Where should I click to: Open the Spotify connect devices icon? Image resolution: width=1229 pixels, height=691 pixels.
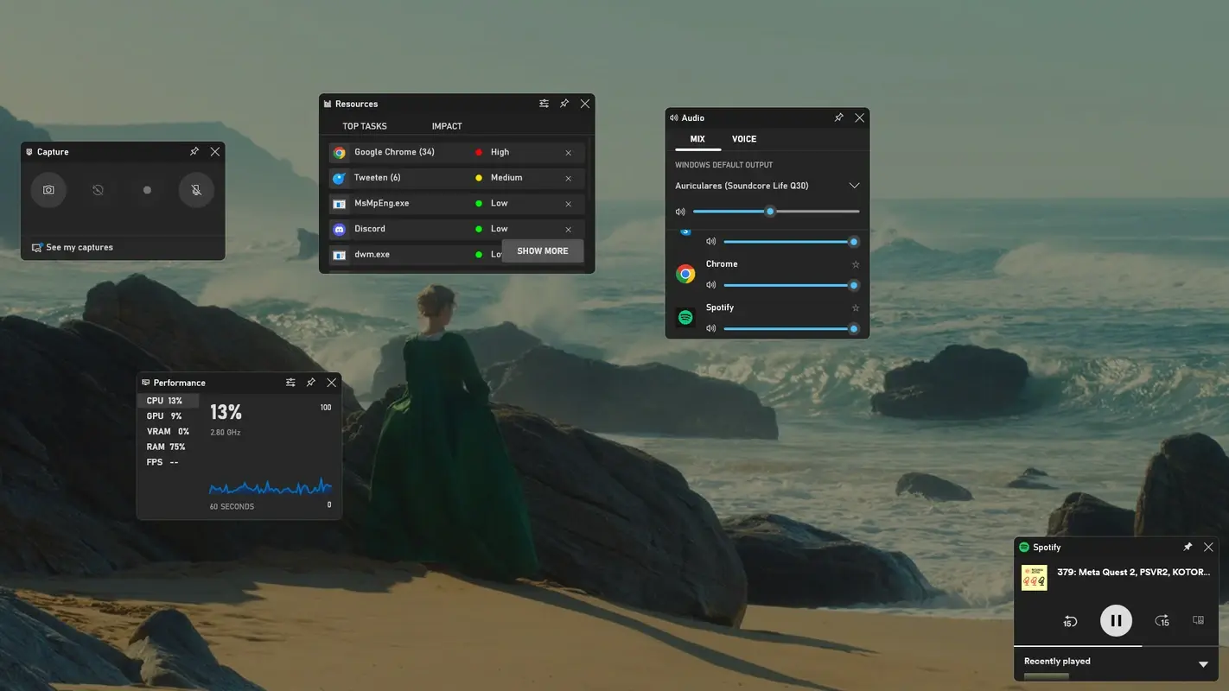pos(1198,620)
